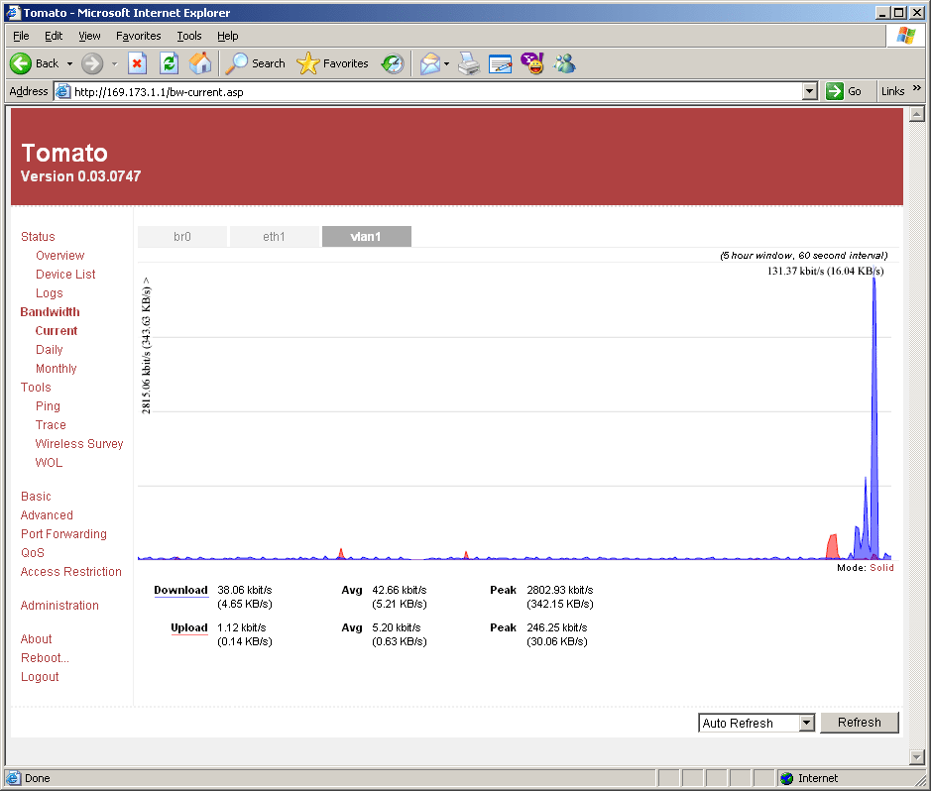931x791 pixels.
Task: Expand Forward button history dropdown arrow
Action: [x=115, y=63]
